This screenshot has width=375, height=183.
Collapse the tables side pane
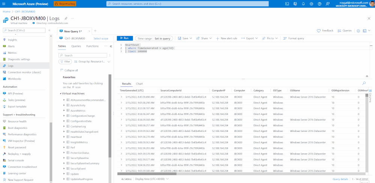pos(111,47)
